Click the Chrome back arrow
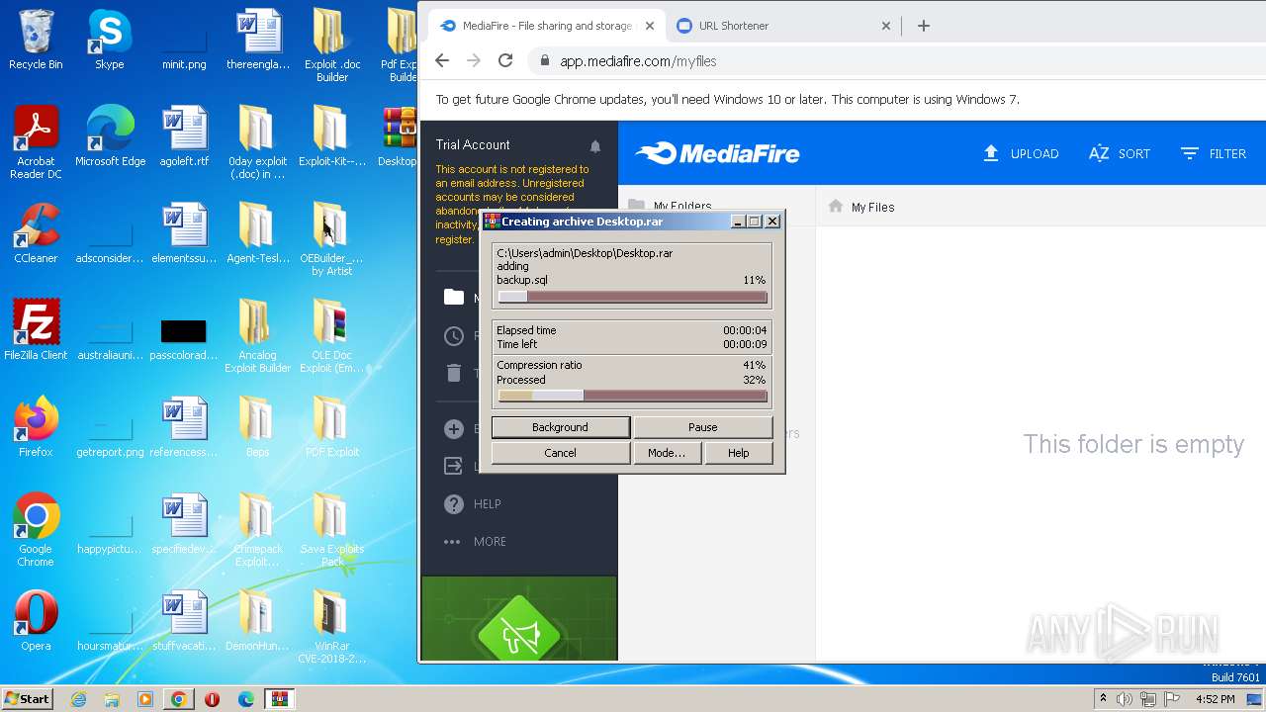 (x=442, y=60)
